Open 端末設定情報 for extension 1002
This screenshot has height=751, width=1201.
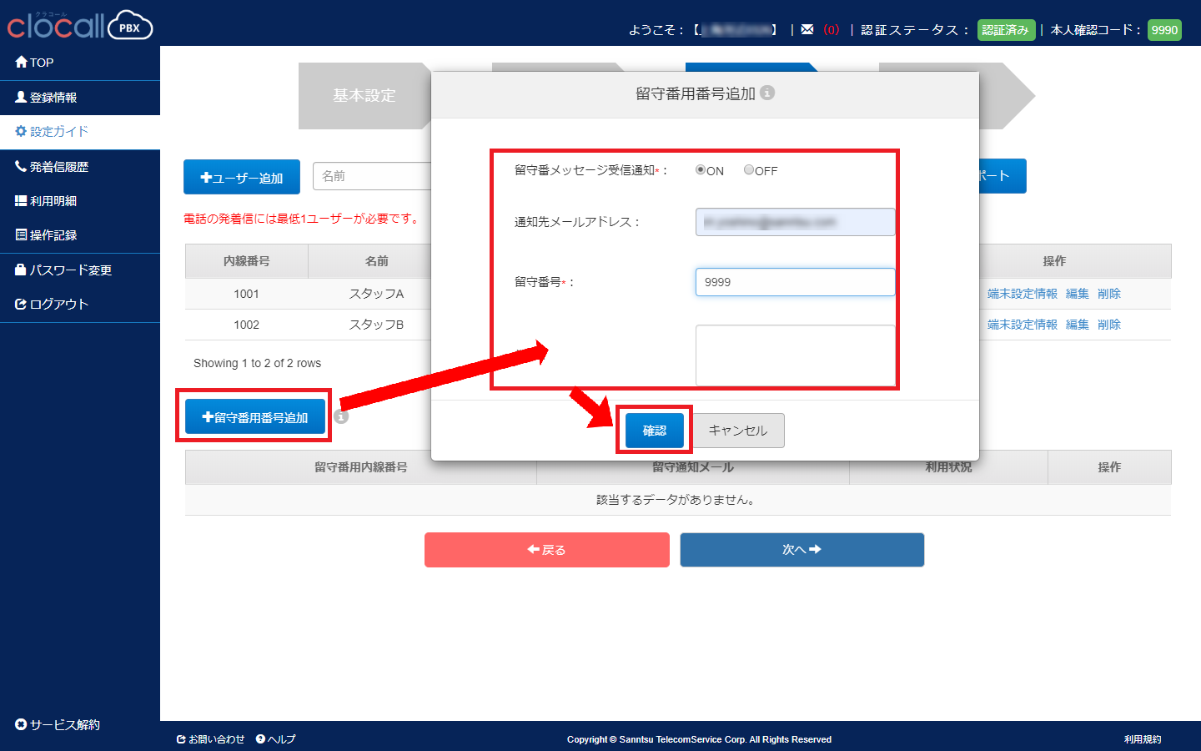click(x=1023, y=325)
